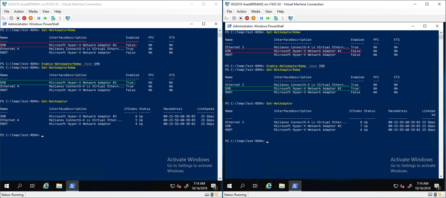Open the Action menu in GuestRDMA01 window
Image resolution: width=446 pixels, height=198 pixels.
click(19, 11)
